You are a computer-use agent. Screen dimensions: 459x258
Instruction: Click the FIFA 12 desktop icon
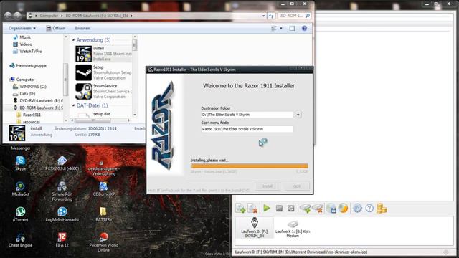pos(62,240)
